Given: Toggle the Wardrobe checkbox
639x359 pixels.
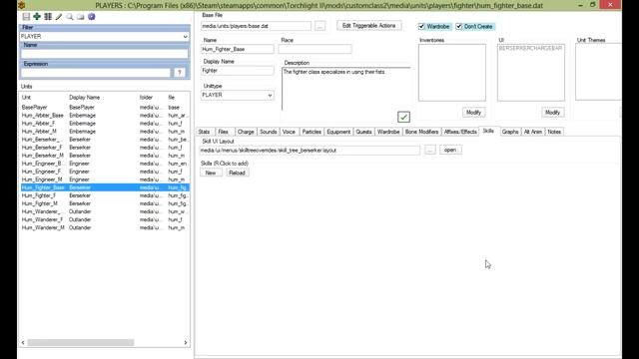Looking at the screenshot, I should click(x=421, y=27).
